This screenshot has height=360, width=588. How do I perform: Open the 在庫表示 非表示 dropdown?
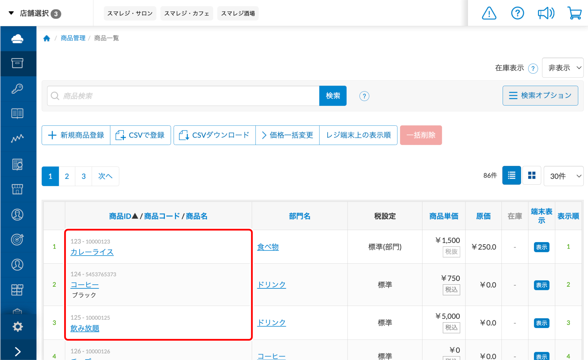coord(563,68)
